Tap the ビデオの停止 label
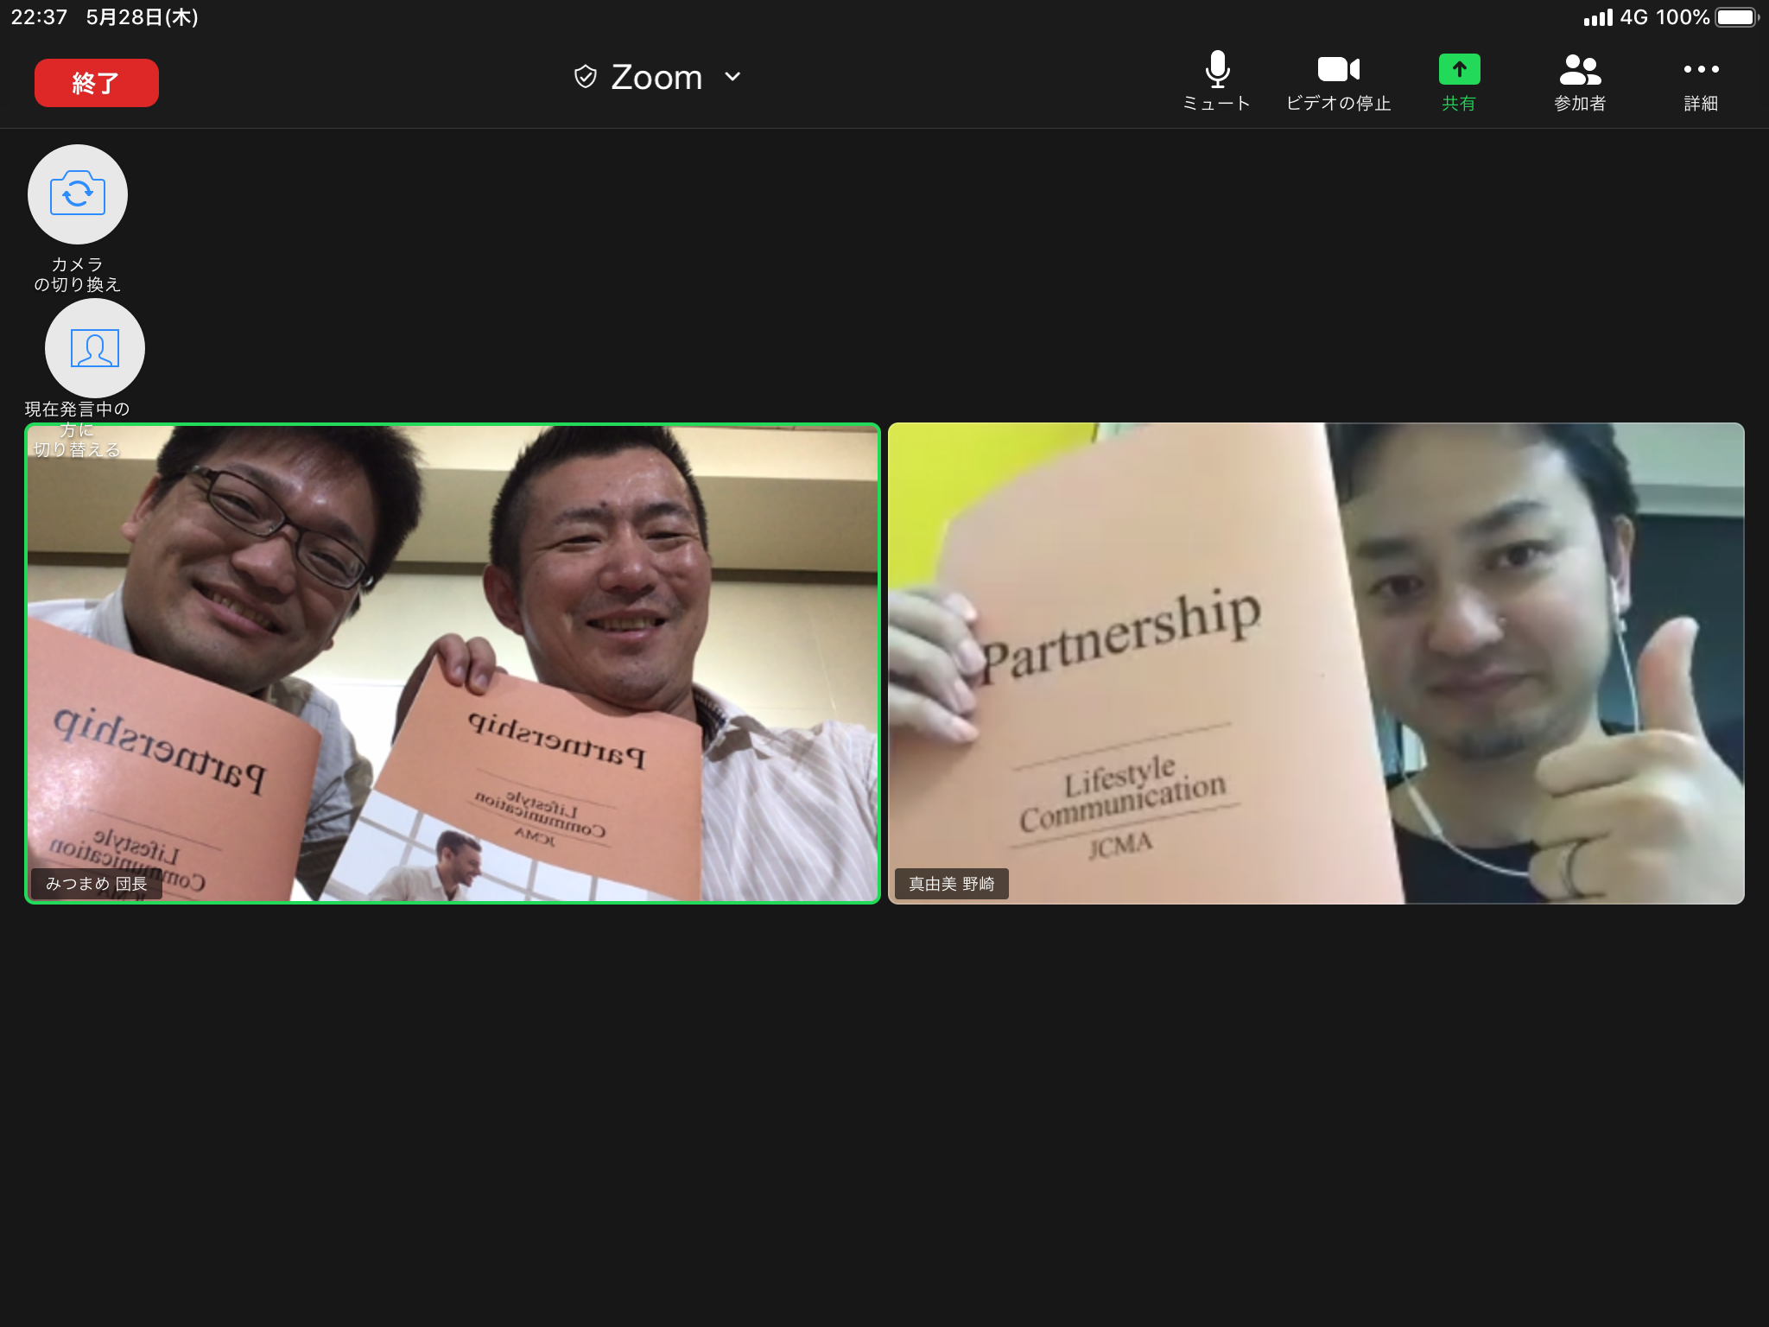The image size is (1769, 1327). pos(1338,104)
